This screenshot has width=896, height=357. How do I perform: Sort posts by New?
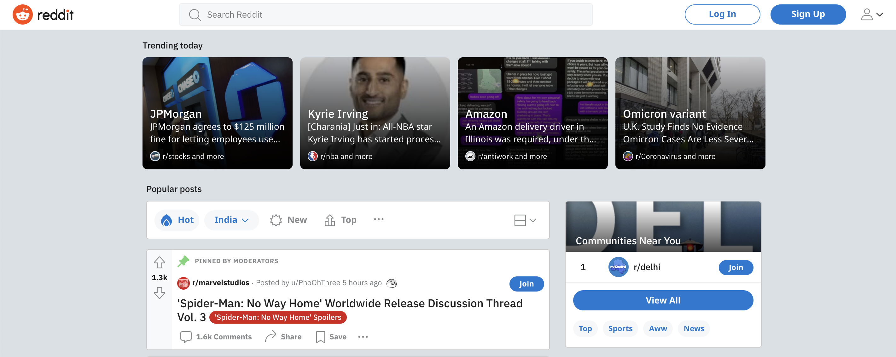[288, 220]
